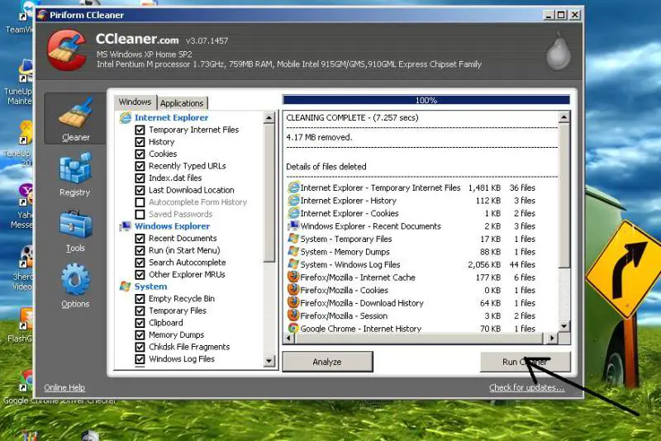Click Firefox icon beside Download History result
The width and height of the screenshot is (661, 441).
click(293, 303)
